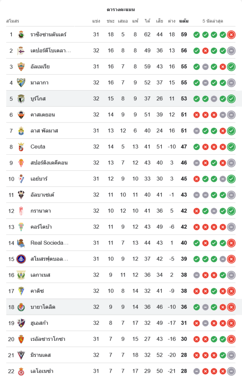Click the Málaga club crest

tap(21, 83)
